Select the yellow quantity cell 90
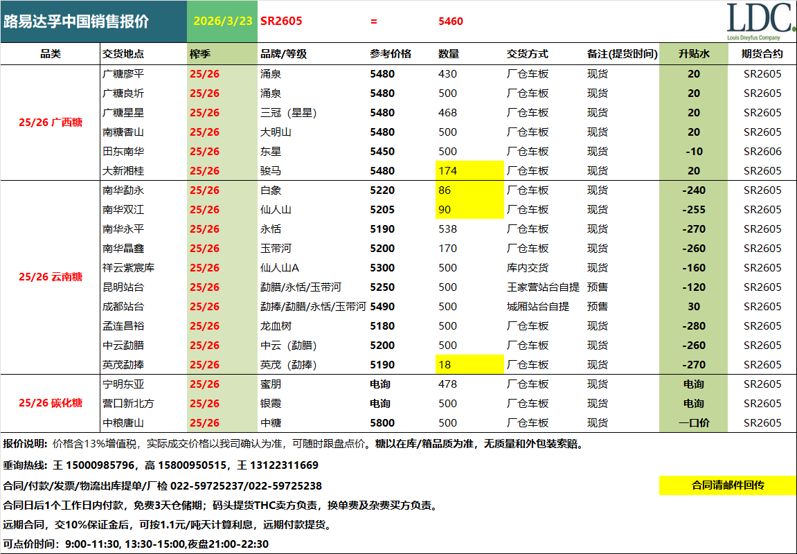This screenshot has width=797, height=554. tap(469, 209)
